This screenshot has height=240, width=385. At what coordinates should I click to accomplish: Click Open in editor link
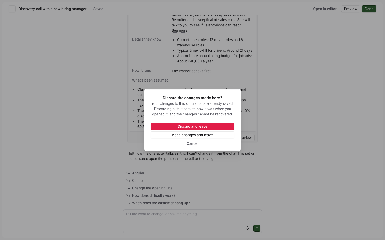point(325,9)
